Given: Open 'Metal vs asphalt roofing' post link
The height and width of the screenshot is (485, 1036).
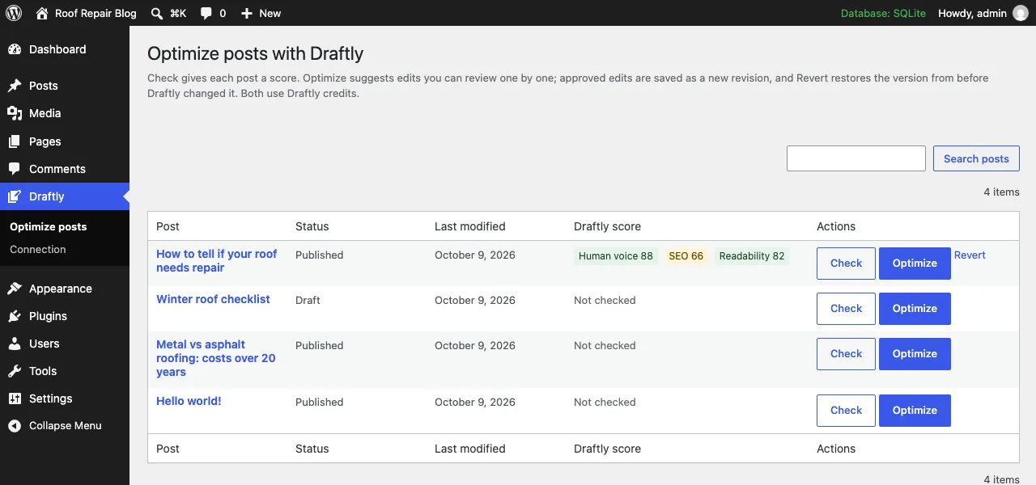Looking at the screenshot, I should pos(215,358).
